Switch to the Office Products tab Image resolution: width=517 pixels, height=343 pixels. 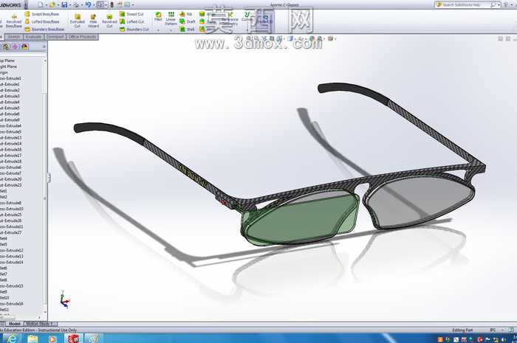(x=82, y=37)
